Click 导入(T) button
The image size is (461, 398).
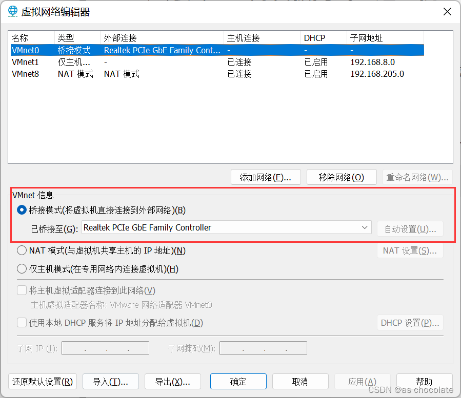pos(111,382)
